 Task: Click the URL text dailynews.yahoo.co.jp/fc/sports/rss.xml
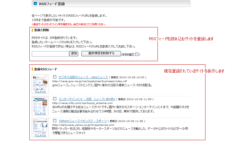coord(83,125)
